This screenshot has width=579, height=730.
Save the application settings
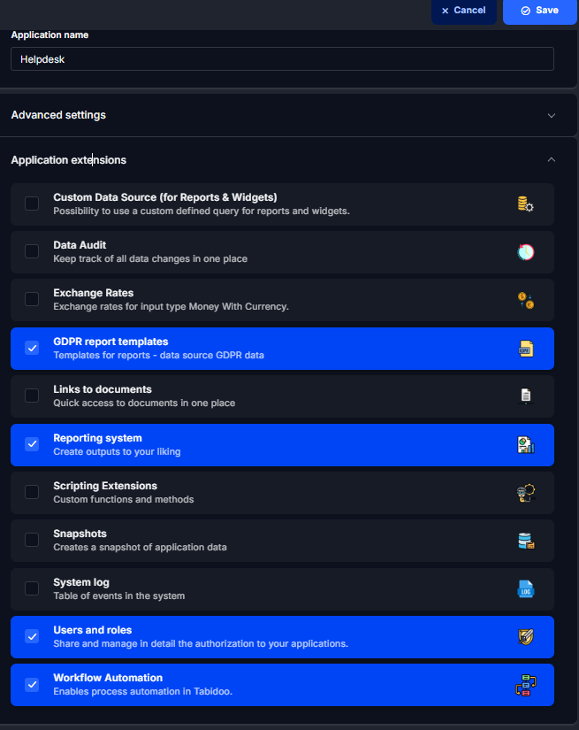(539, 11)
